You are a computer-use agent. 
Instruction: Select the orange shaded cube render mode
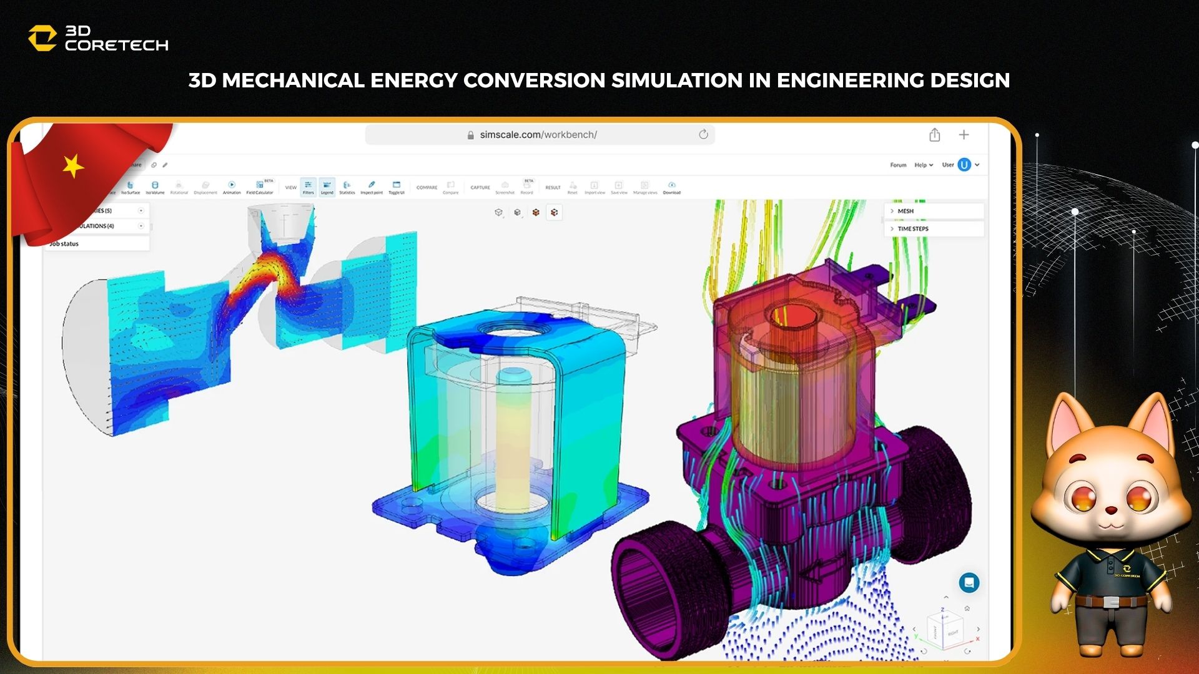pyautogui.click(x=536, y=213)
